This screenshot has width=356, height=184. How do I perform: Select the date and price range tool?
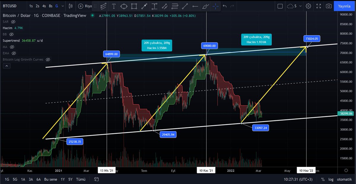154,6
